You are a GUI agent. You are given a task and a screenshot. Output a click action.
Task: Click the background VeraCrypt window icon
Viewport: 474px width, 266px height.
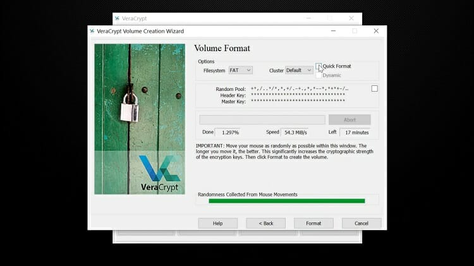117,18
